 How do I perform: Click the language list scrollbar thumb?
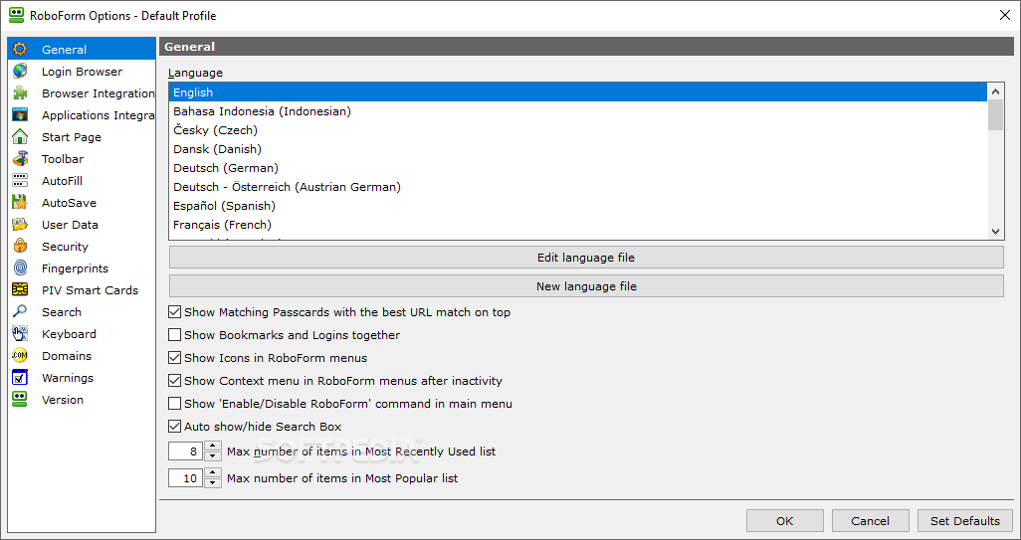995,115
